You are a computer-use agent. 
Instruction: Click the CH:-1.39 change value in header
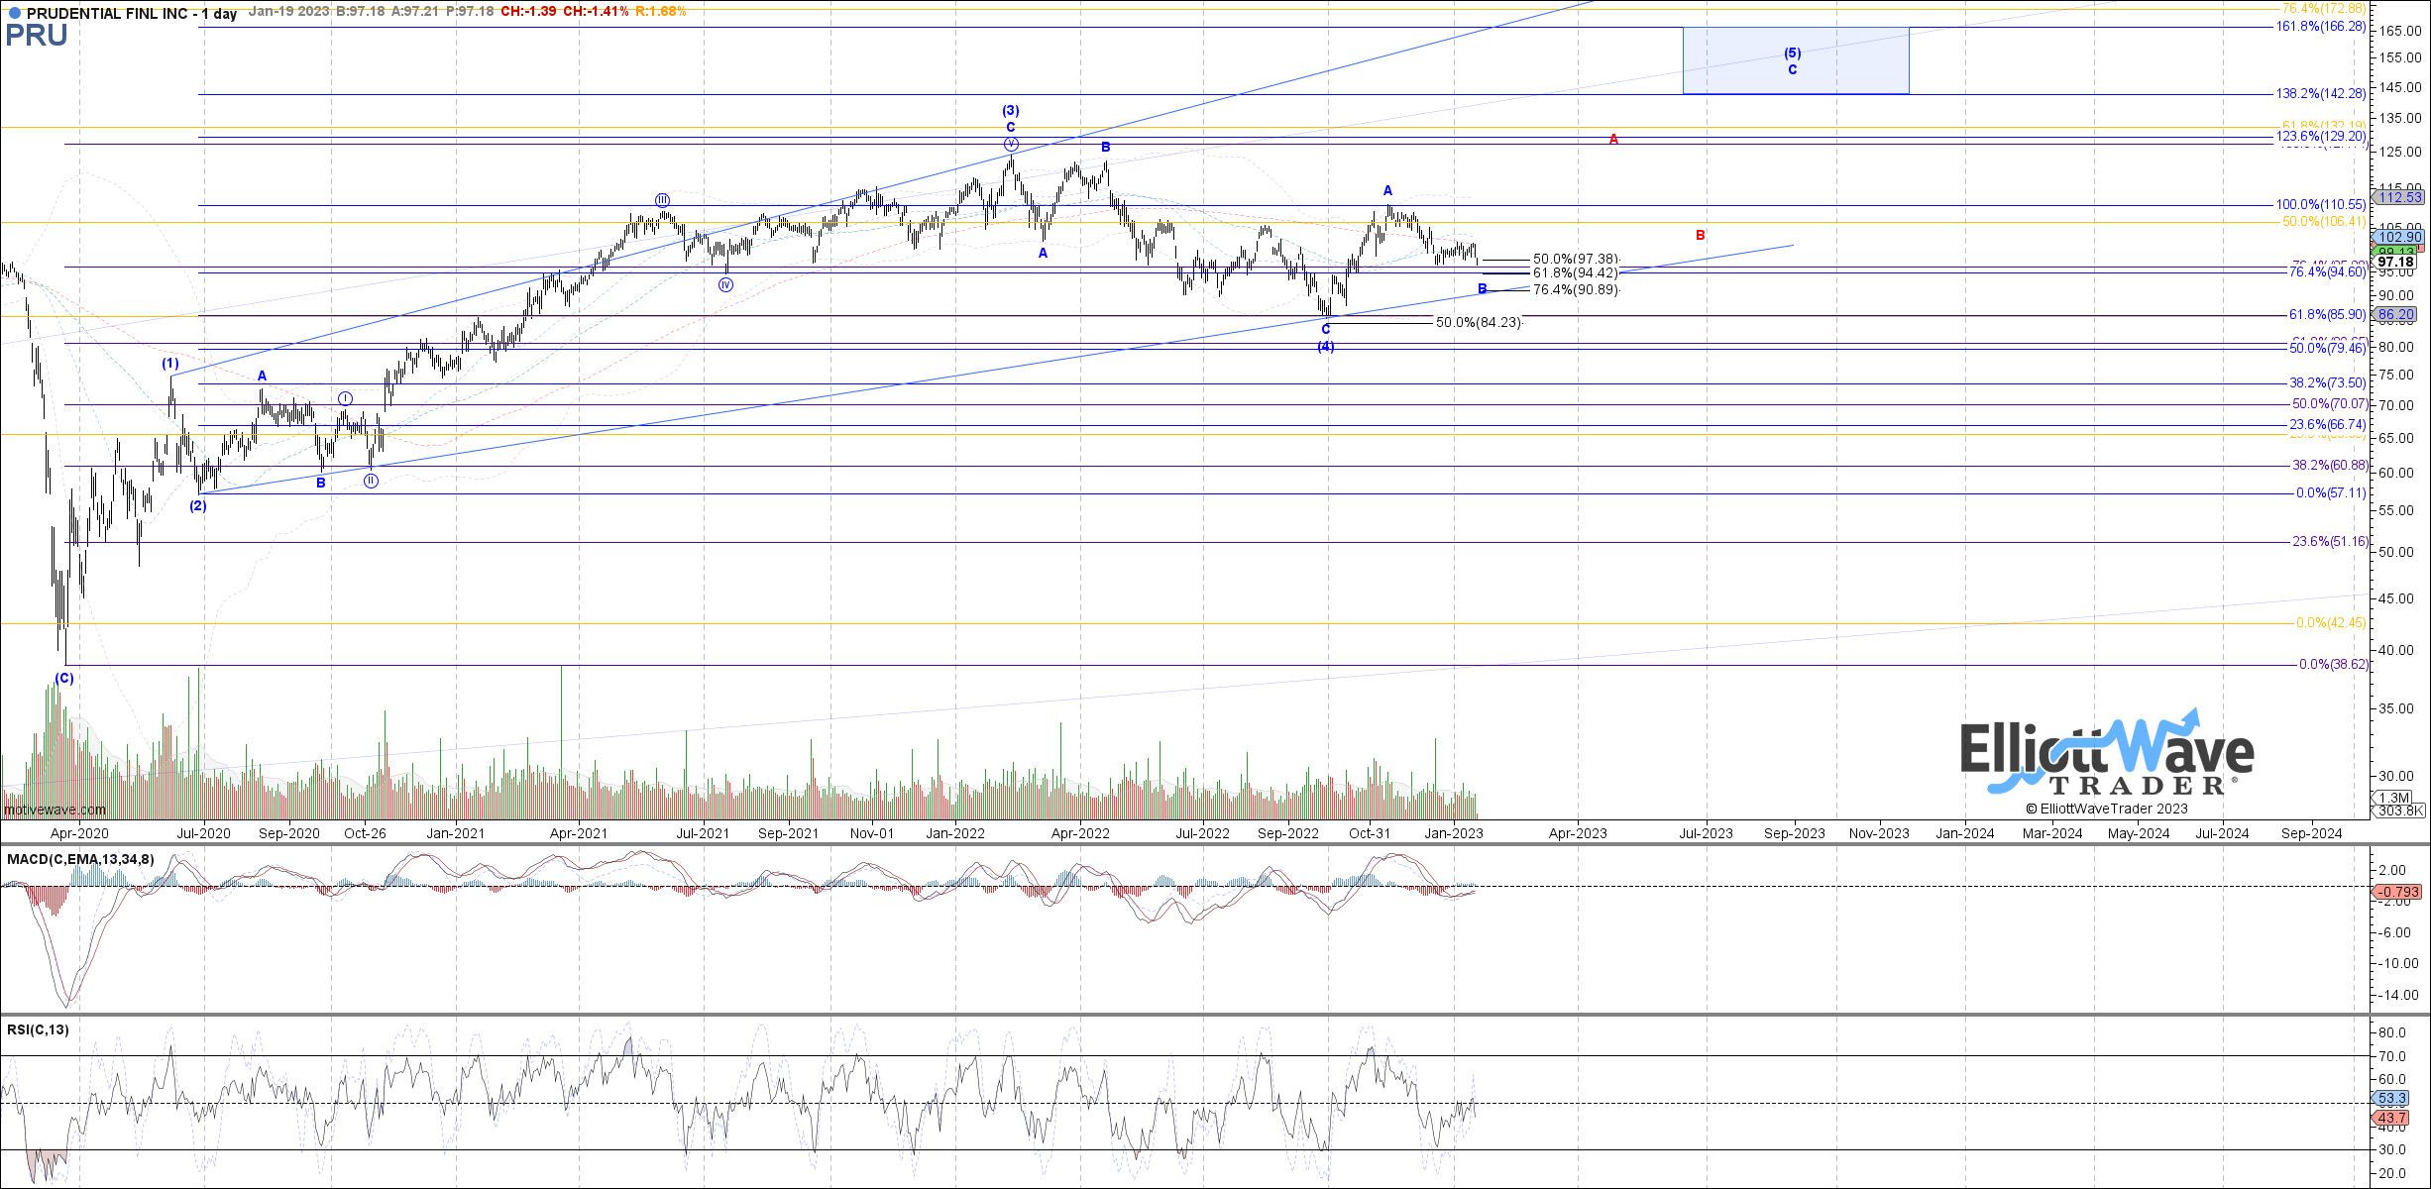pyautogui.click(x=528, y=12)
